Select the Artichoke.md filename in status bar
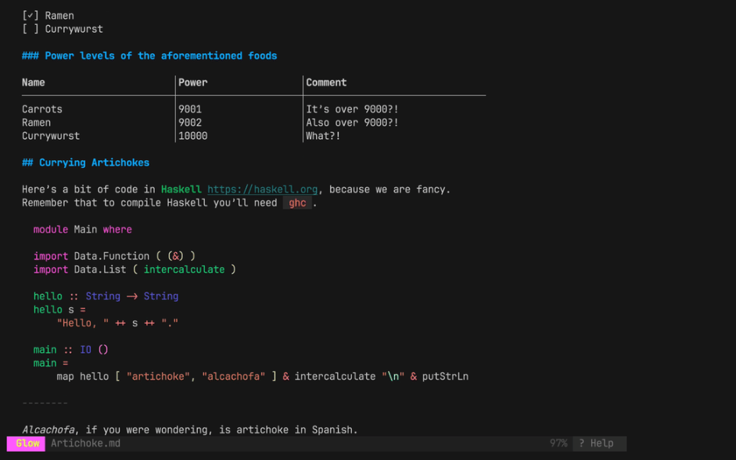The height and width of the screenshot is (460, 736). coord(85,443)
